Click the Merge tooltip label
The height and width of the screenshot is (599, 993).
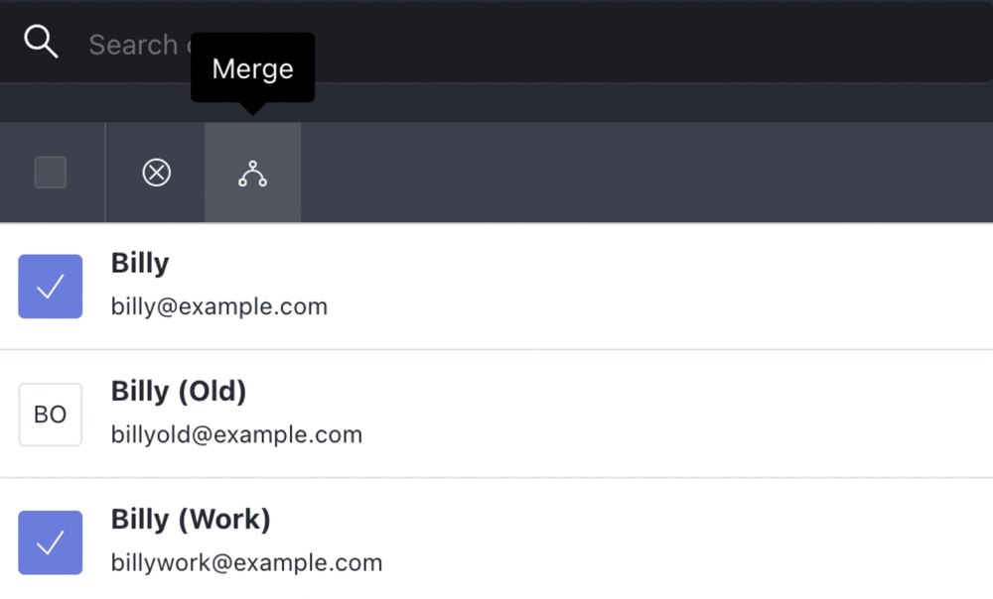[252, 68]
